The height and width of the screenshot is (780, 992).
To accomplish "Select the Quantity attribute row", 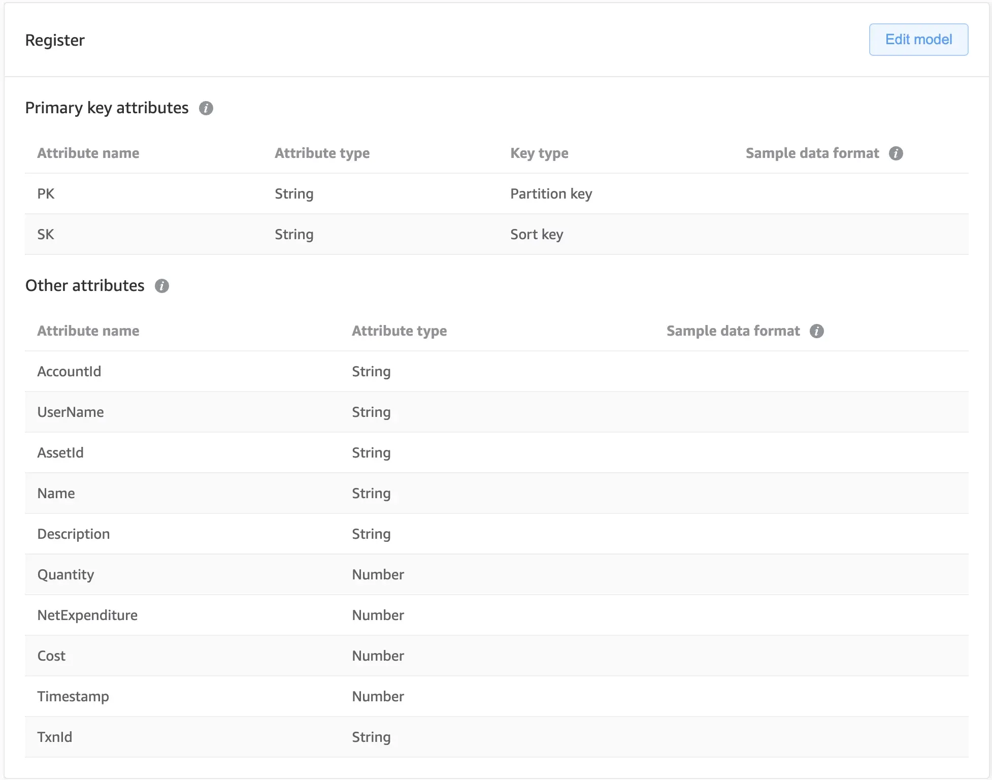I will pyautogui.click(x=496, y=575).
